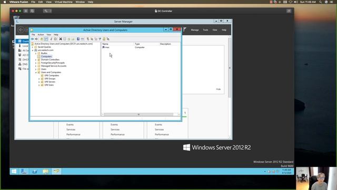Click the Create new user toolbar icon
Viewport: 337px width, 190px height.
88,39
